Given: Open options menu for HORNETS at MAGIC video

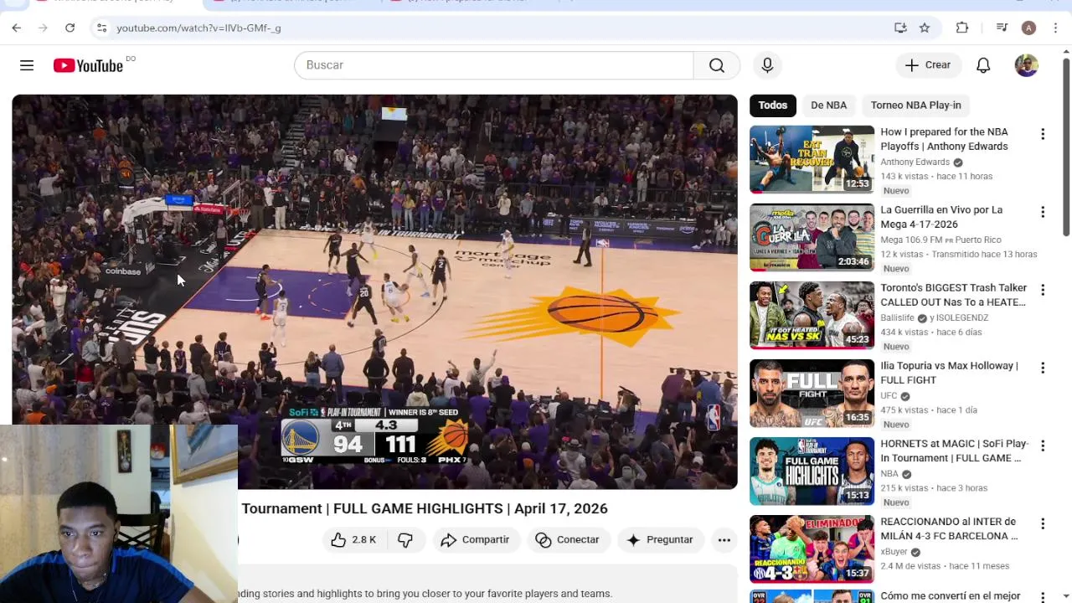Looking at the screenshot, I should click(x=1043, y=446).
